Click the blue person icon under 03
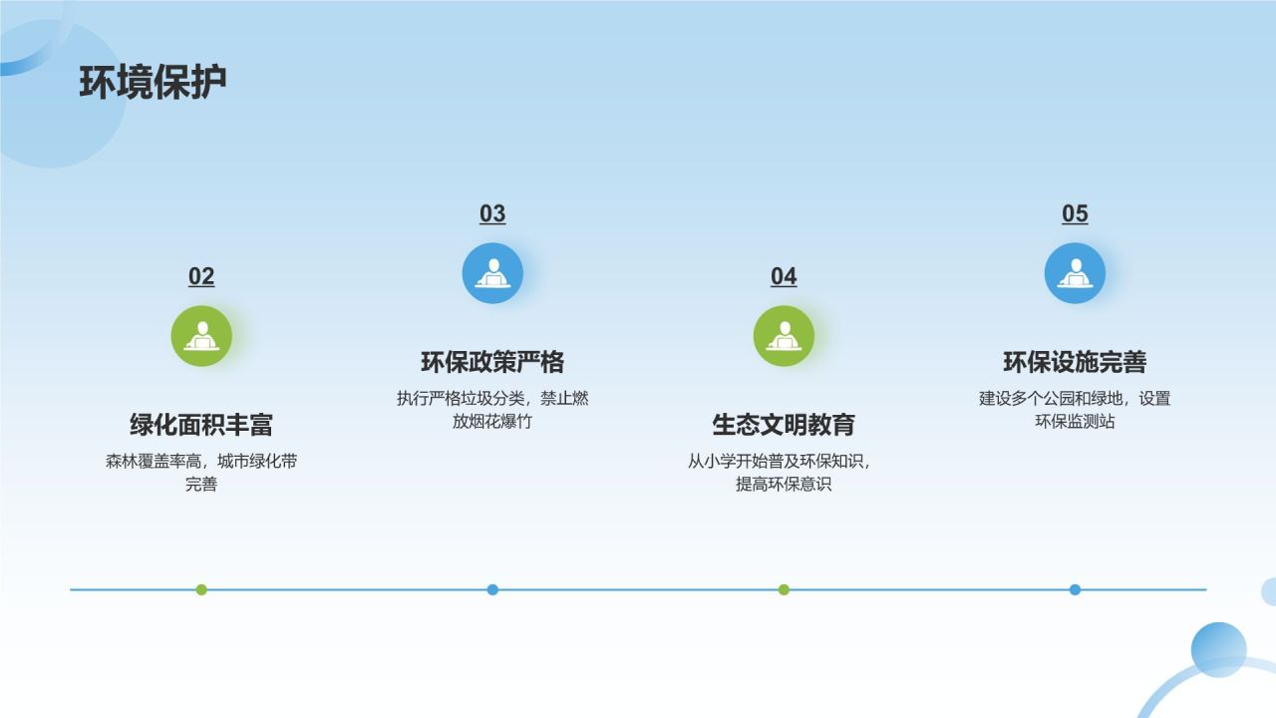 [492, 273]
